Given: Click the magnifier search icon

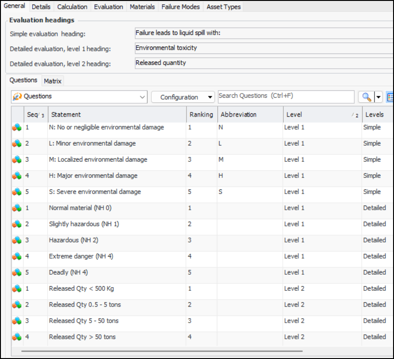Looking at the screenshot, I should (x=366, y=97).
